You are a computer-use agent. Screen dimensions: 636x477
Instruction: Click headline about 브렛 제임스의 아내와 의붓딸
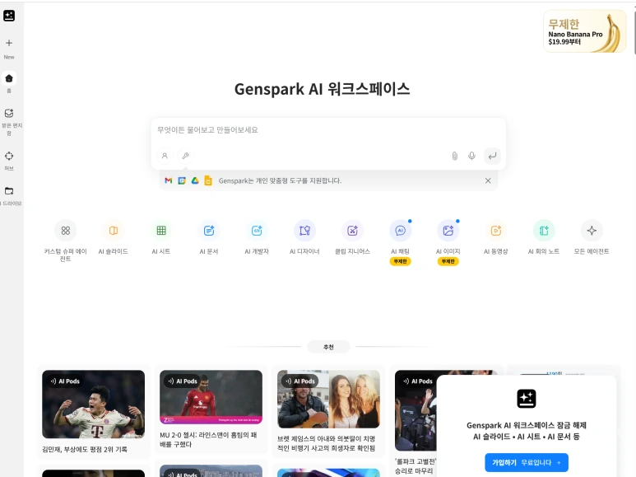point(327,443)
